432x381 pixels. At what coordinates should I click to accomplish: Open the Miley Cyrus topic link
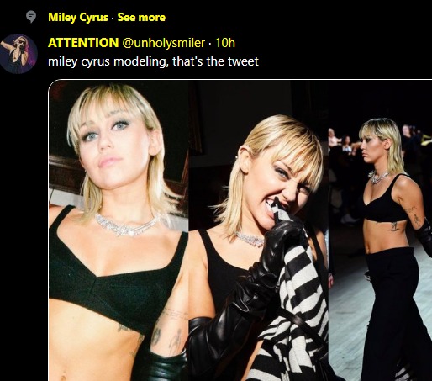pos(78,17)
